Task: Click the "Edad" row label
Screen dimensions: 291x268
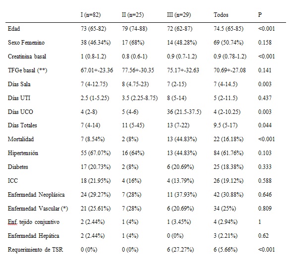Action: (x=14, y=29)
